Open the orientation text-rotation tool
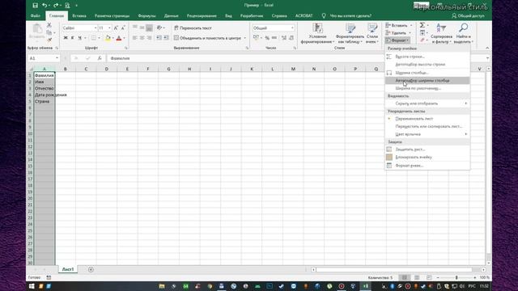This screenshot has width=518, height=291. pos(159,27)
